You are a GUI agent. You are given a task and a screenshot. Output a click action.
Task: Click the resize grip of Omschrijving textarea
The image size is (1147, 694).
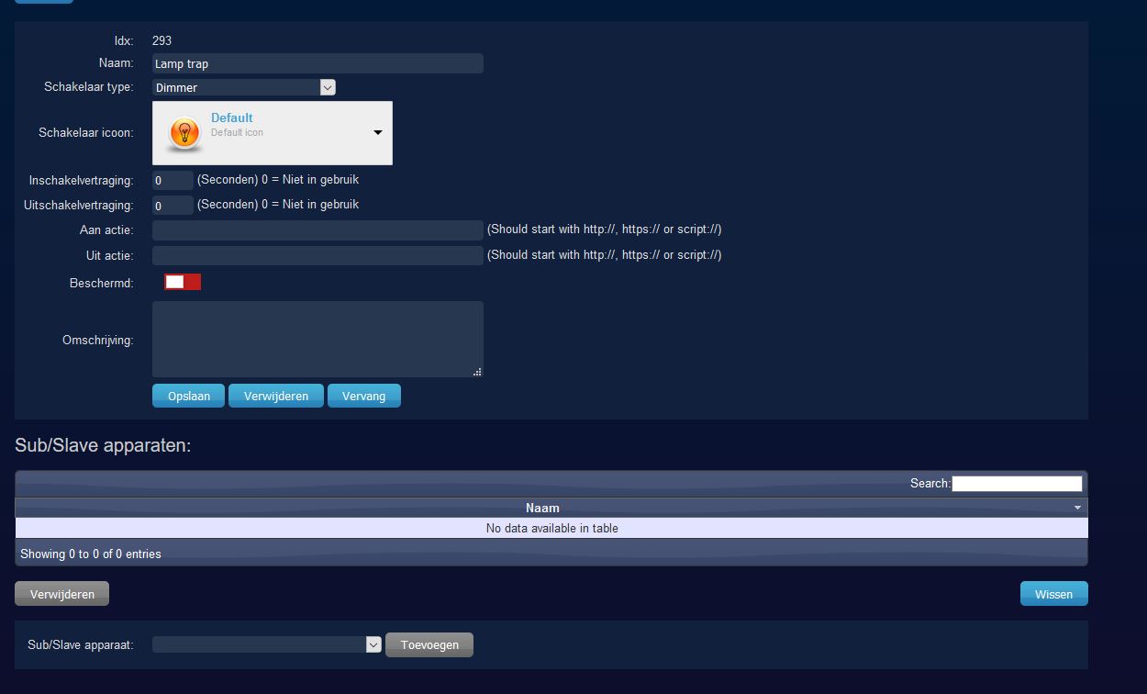(477, 372)
